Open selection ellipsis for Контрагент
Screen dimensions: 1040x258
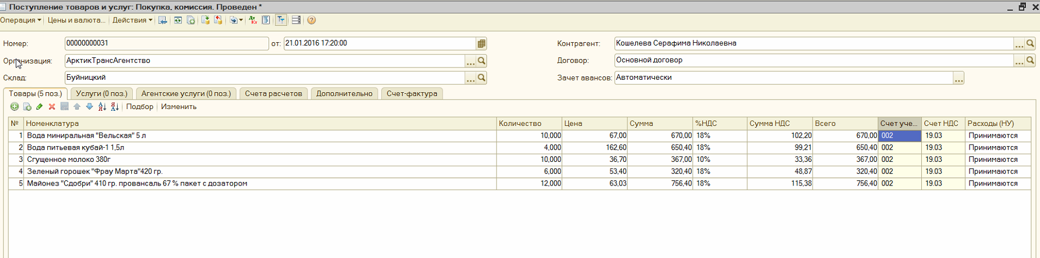coord(1019,43)
